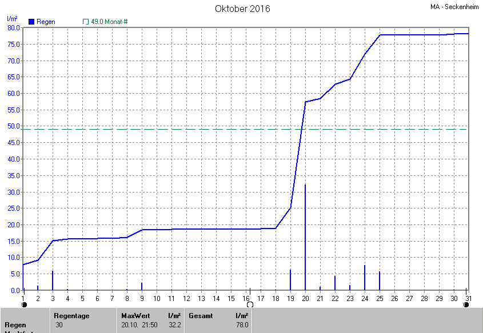Click the full moon icon under day 16
This screenshot has width=483, height=333.
click(249, 304)
